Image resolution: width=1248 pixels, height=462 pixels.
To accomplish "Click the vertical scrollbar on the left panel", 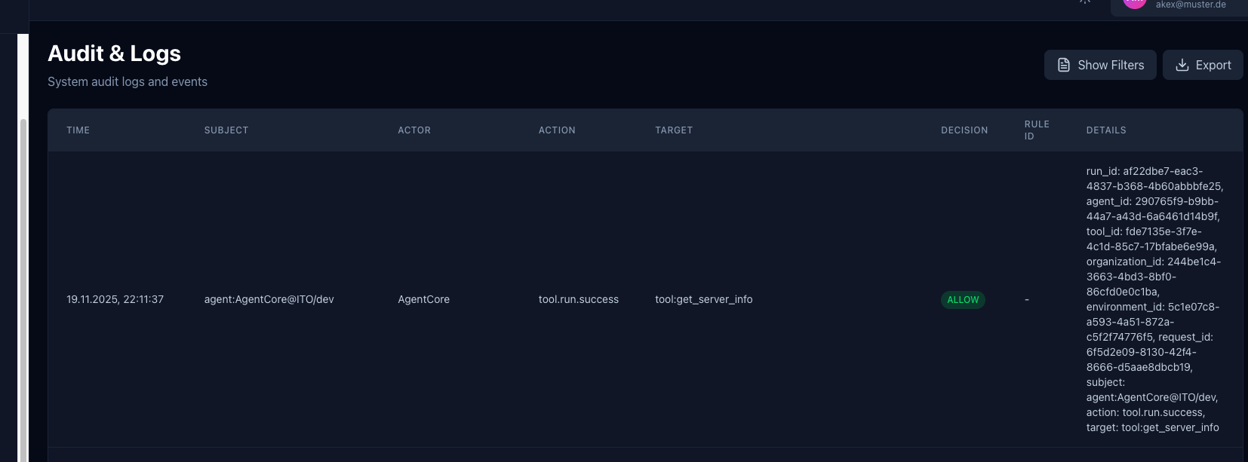I will pyautogui.click(x=23, y=290).
